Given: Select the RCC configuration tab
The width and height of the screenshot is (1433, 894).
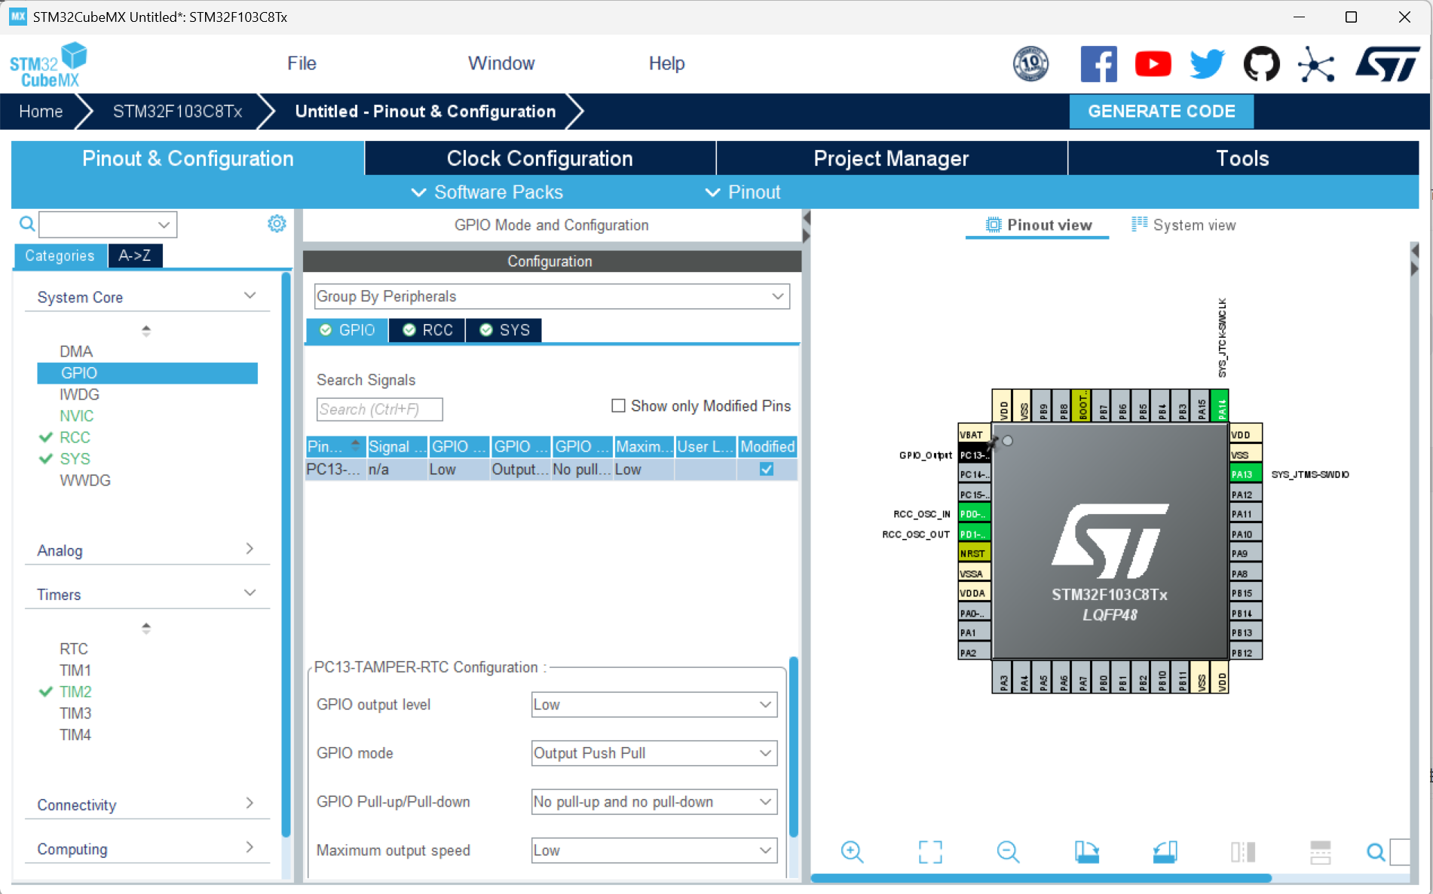Looking at the screenshot, I should tap(427, 330).
